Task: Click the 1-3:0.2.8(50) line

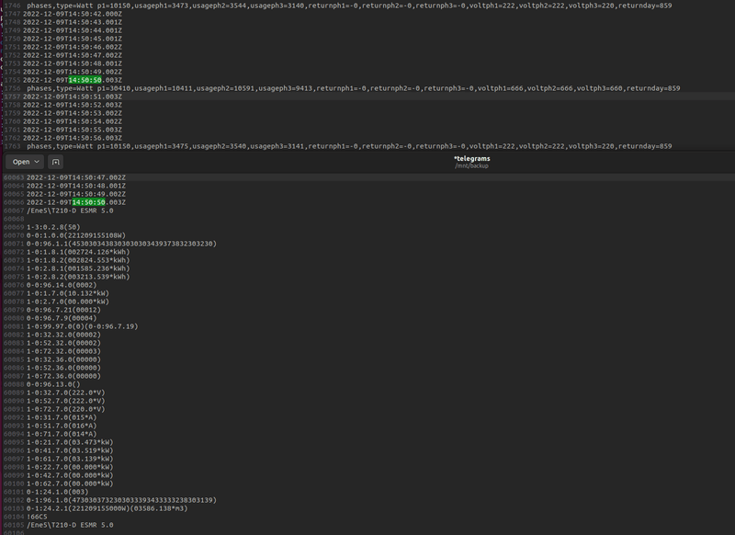Action: tap(53, 227)
